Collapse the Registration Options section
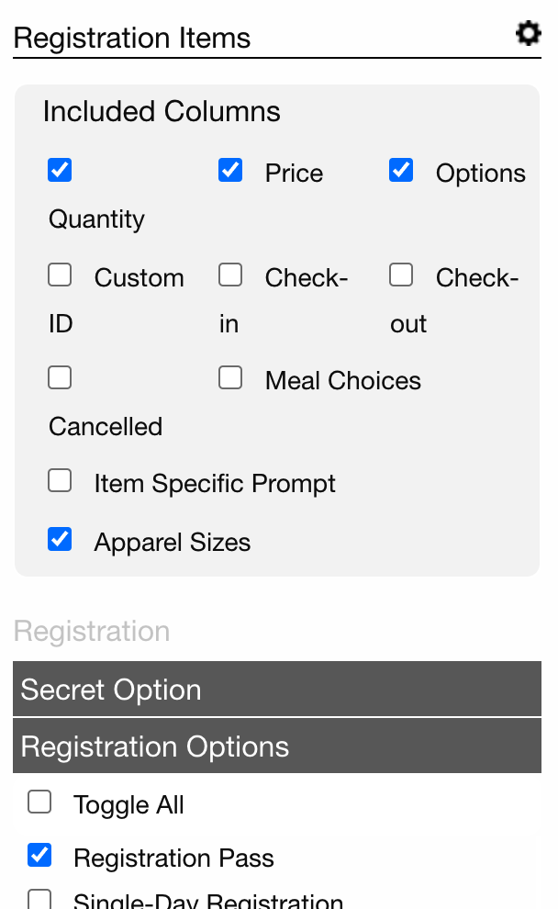Image resolution: width=558 pixels, height=909 pixels. (277, 746)
